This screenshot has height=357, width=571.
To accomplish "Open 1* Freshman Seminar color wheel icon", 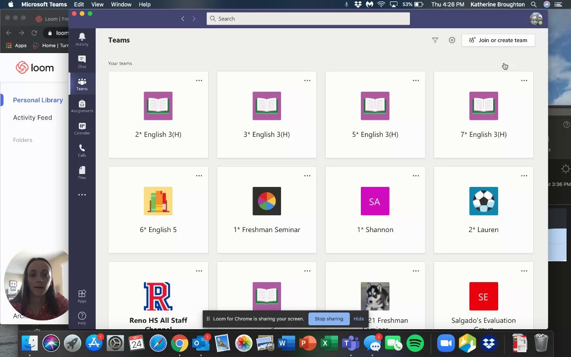I will (x=267, y=201).
